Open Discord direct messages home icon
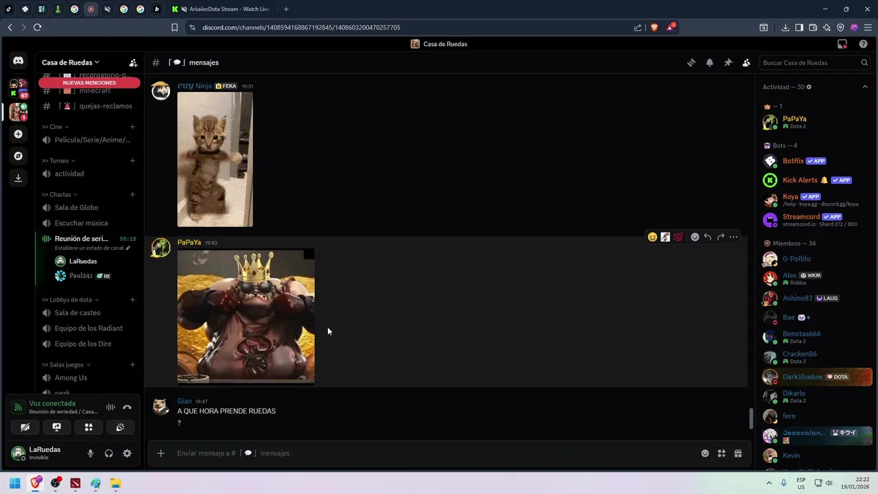This screenshot has height=494, width=878. point(19,61)
